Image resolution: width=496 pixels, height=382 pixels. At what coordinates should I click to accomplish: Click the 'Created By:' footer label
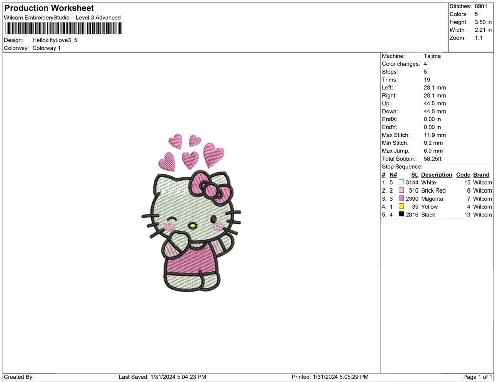(19, 377)
